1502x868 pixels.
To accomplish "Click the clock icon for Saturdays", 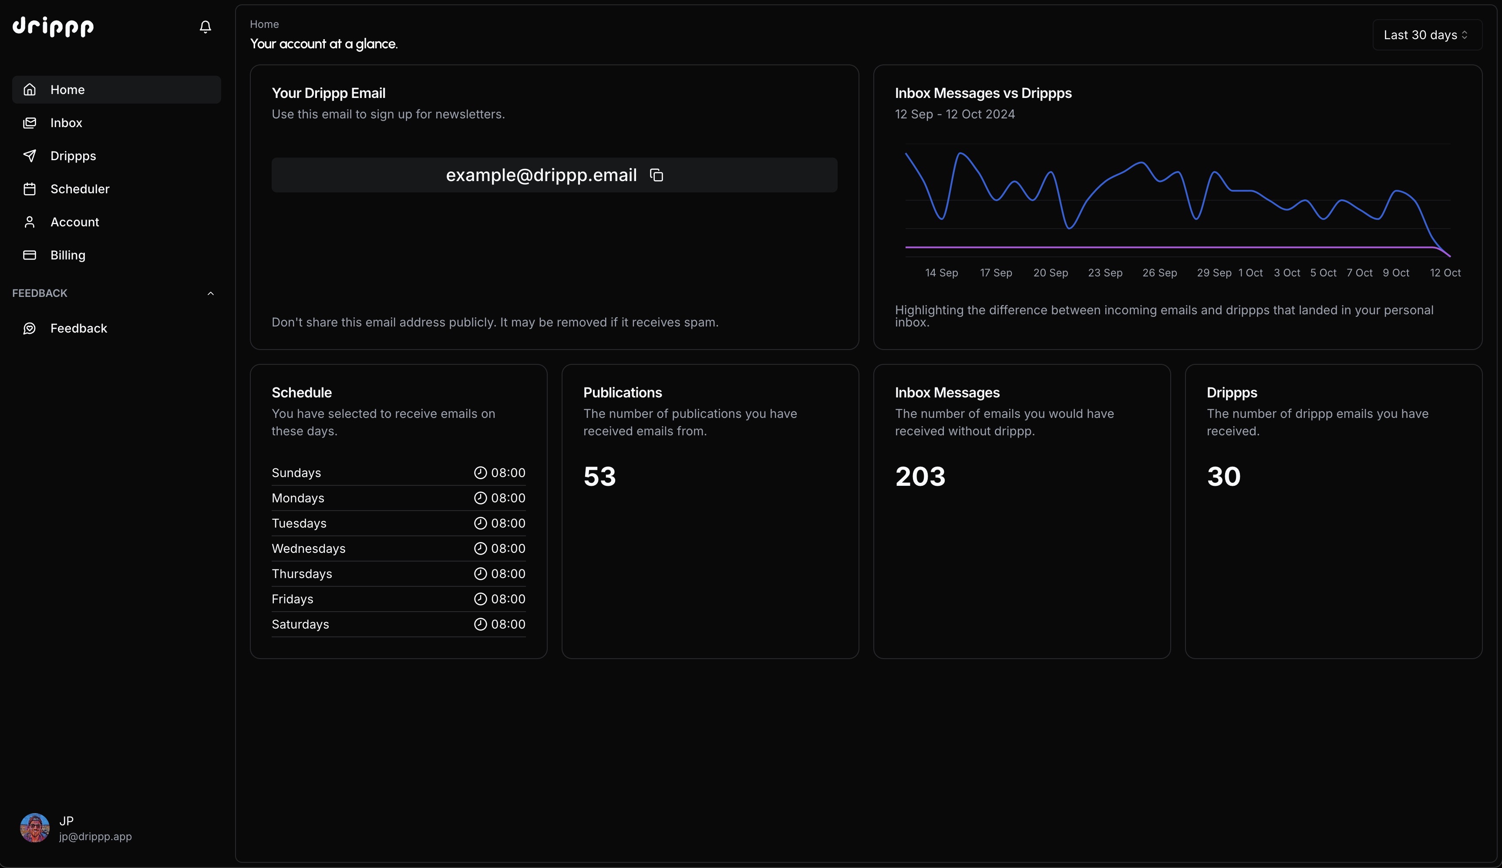I will pos(480,624).
